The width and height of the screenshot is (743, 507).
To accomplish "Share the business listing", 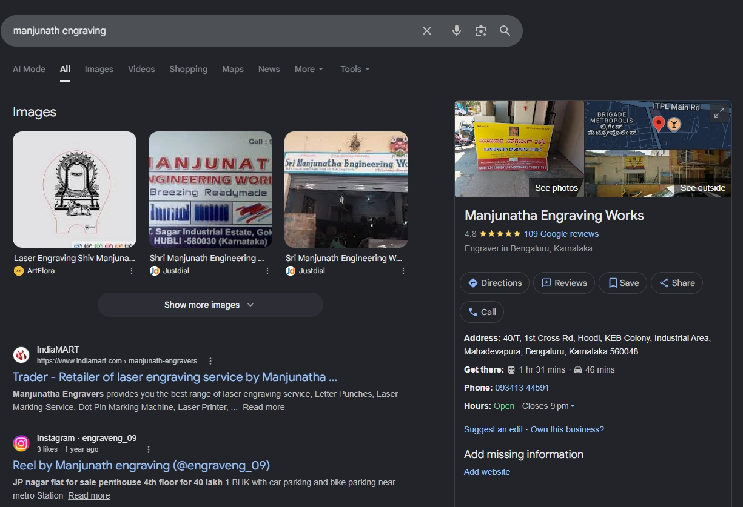I will click(677, 283).
